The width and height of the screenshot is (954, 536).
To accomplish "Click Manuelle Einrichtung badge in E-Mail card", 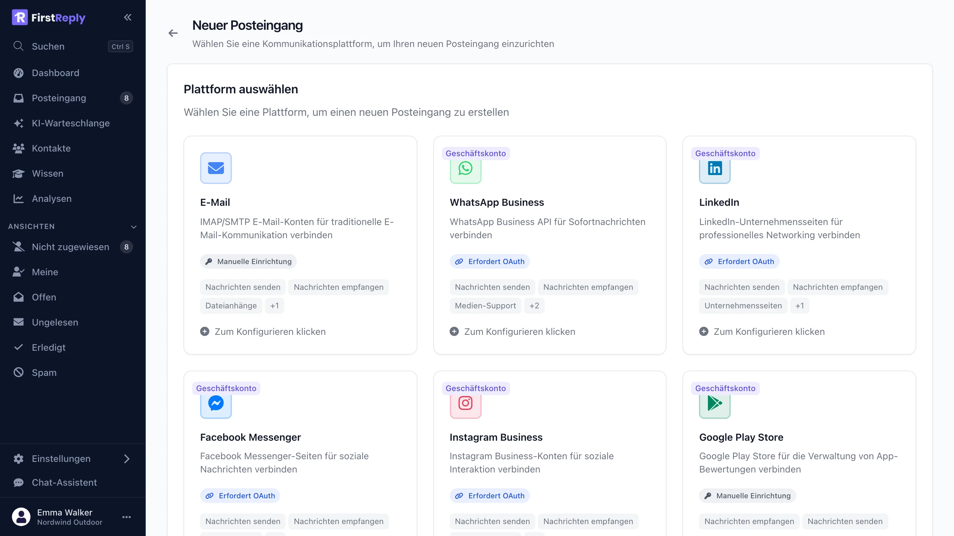I will [248, 261].
